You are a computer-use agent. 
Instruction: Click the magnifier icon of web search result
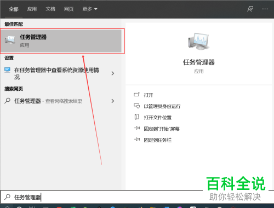tap(7, 101)
